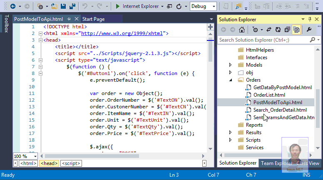Select the Services folder

[254, 147]
